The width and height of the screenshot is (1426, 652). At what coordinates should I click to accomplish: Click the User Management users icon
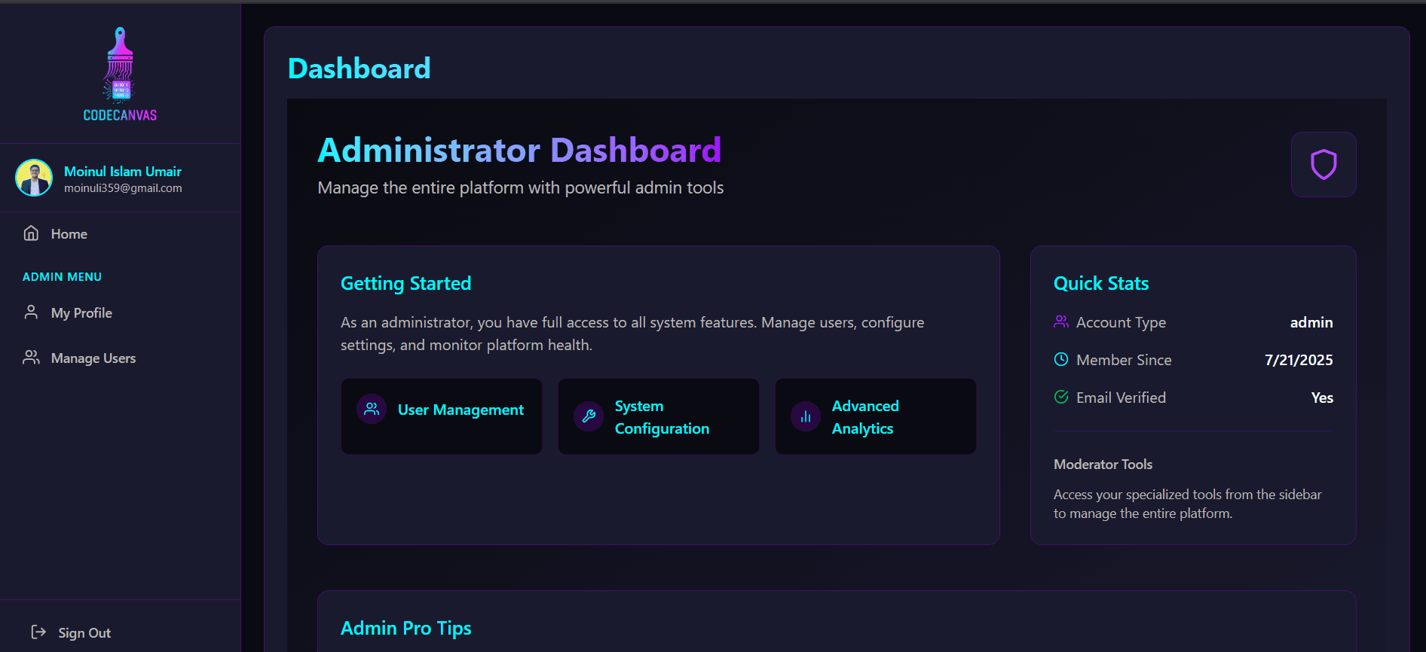372,410
